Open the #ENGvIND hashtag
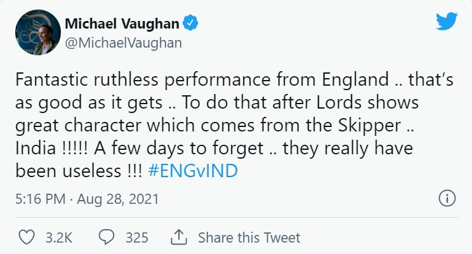Viewport: 472px width, 254px height. 195,171
